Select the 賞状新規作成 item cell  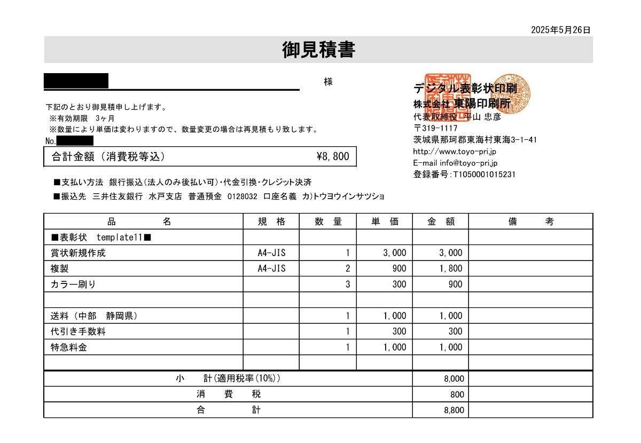tap(143, 252)
